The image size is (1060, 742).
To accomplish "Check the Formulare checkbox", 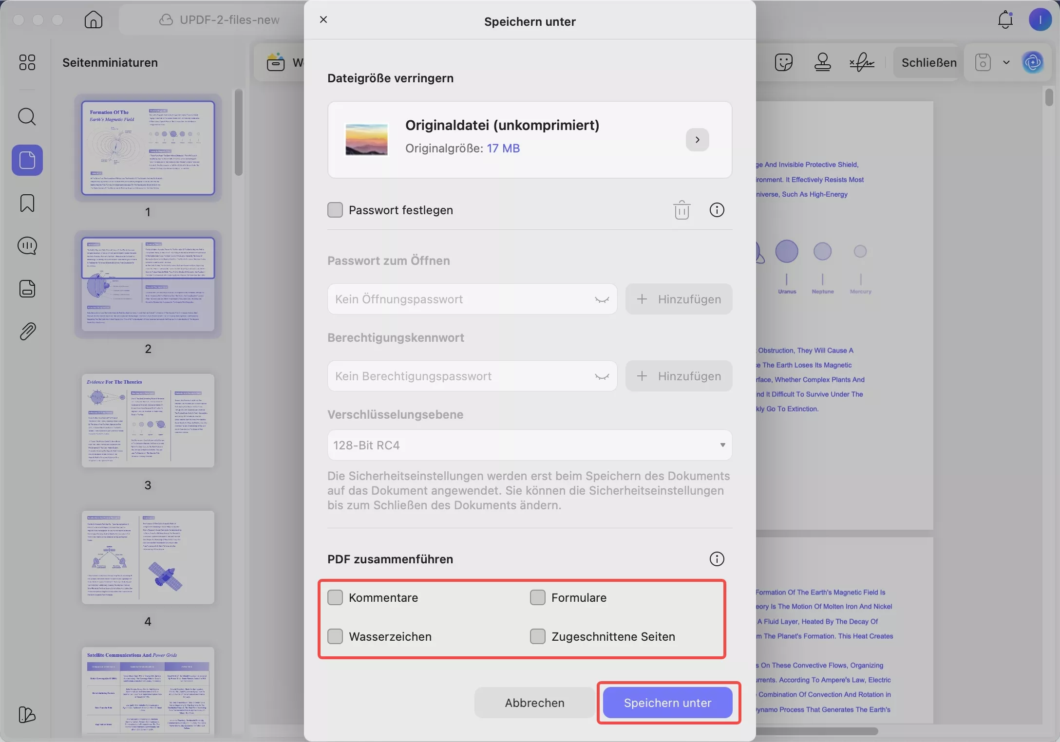I will click(538, 597).
